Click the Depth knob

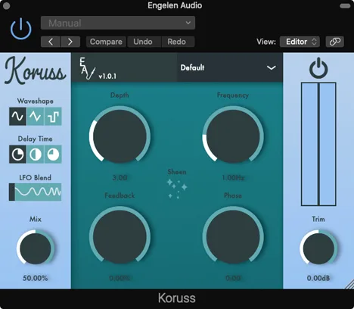[x=120, y=136]
